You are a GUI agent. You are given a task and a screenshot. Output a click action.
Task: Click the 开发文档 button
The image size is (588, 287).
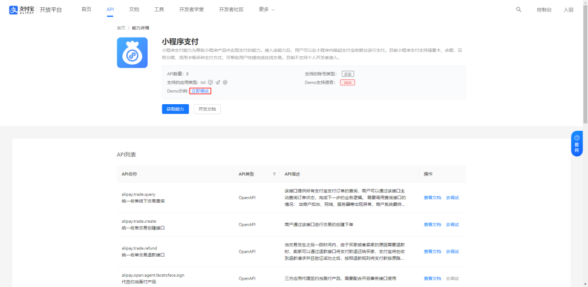[x=207, y=109]
